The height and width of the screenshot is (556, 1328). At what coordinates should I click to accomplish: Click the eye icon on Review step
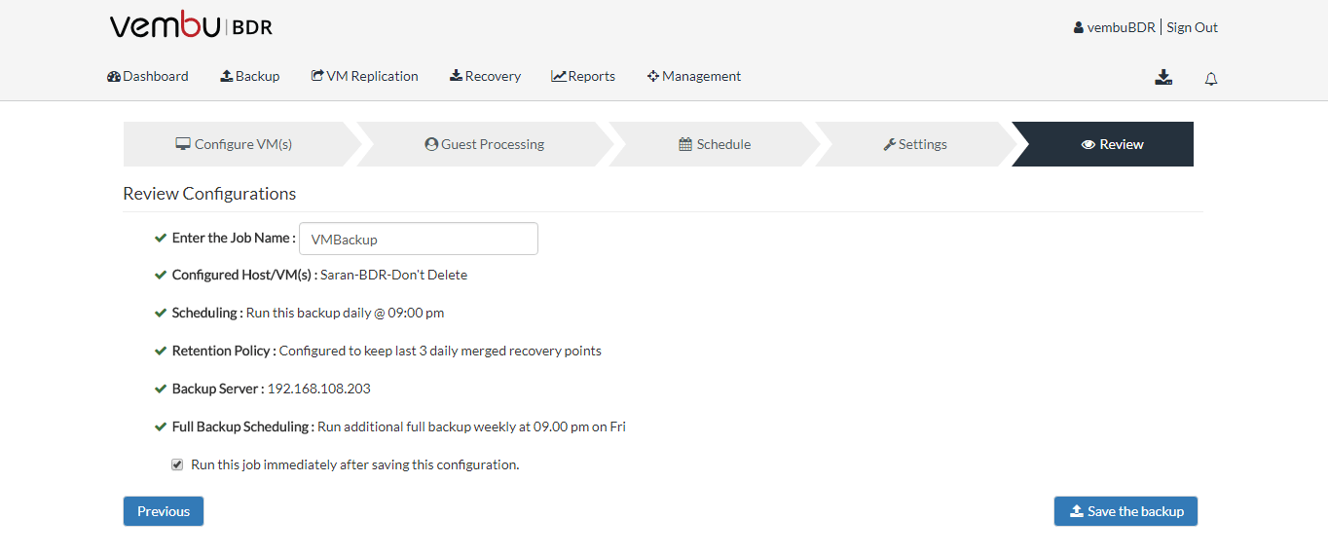pyautogui.click(x=1088, y=144)
